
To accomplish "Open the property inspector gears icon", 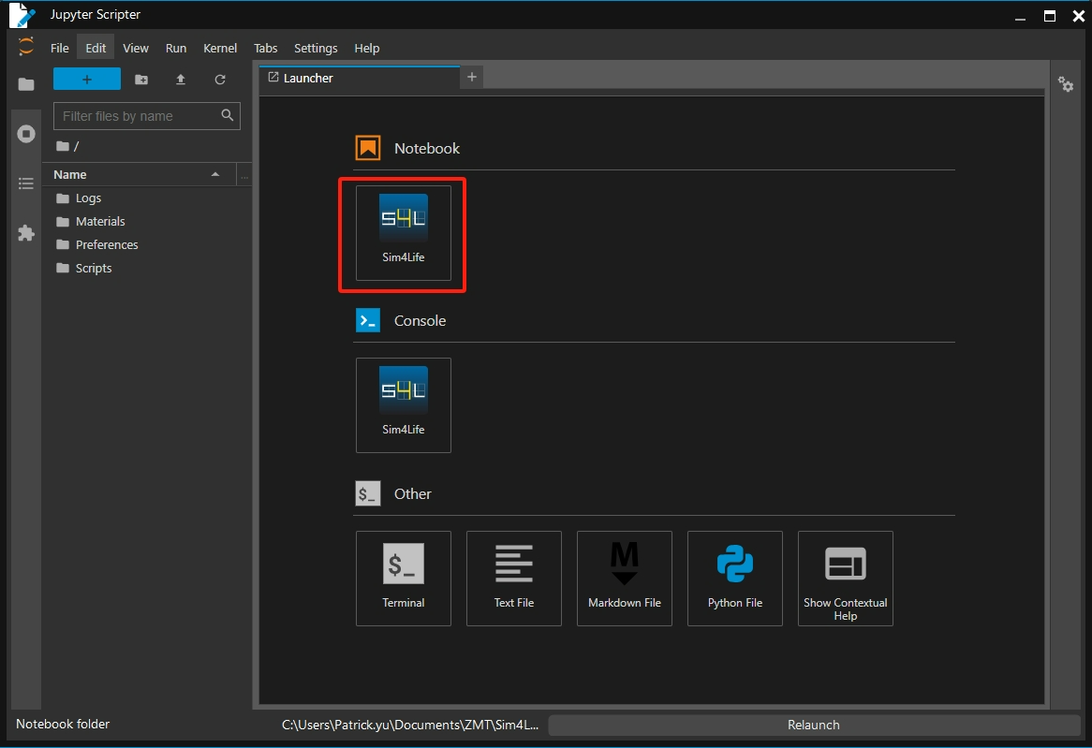I will [1066, 84].
